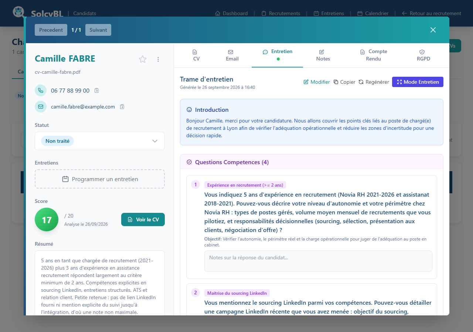473x332 pixels.
Task: Click the tag Expérience en recrutement (>= 2 ans)
Action: click(245, 185)
